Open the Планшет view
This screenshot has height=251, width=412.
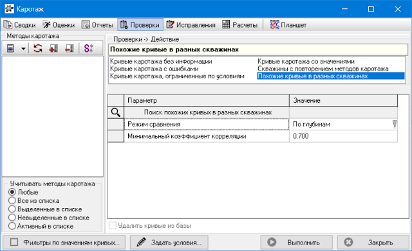[x=288, y=25]
